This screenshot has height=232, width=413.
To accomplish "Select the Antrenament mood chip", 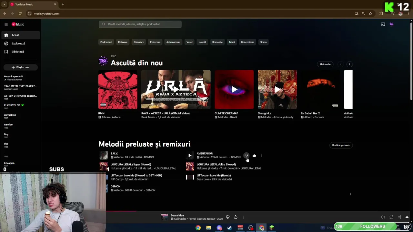I will (173, 42).
